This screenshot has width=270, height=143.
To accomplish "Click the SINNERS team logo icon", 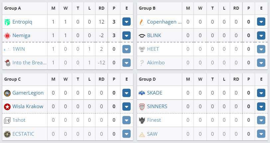I will pos(142,107).
